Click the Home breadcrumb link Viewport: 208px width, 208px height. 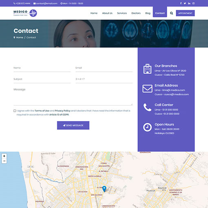[x=20, y=38]
